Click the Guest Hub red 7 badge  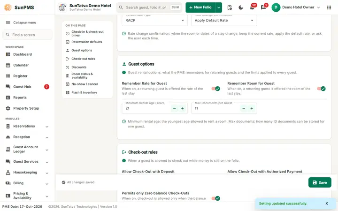click(46, 87)
